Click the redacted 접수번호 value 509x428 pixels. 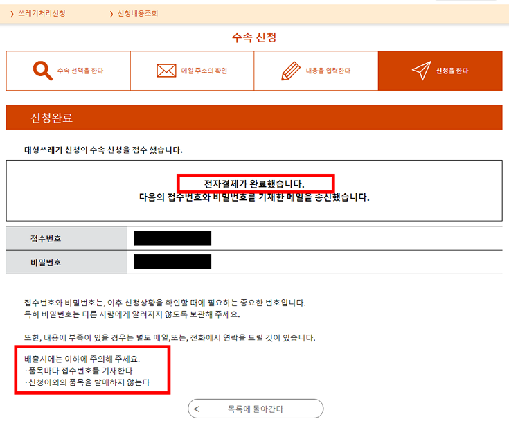coord(172,238)
